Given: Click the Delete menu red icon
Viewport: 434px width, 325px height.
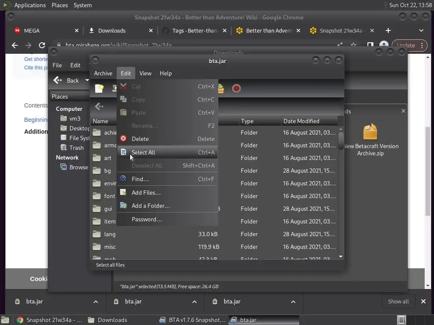Looking at the screenshot, I should [x=123, y=138].
